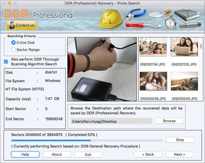Toggle DDR Thorough Scanning Algorithm checkbox
This screenshot has height=163, width=205.
pos(6,62)
